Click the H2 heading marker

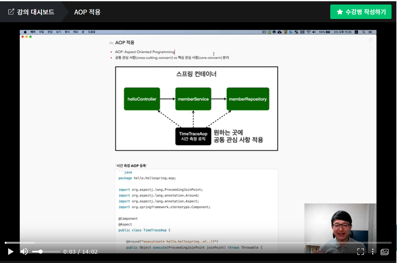(x=111, y=43)
